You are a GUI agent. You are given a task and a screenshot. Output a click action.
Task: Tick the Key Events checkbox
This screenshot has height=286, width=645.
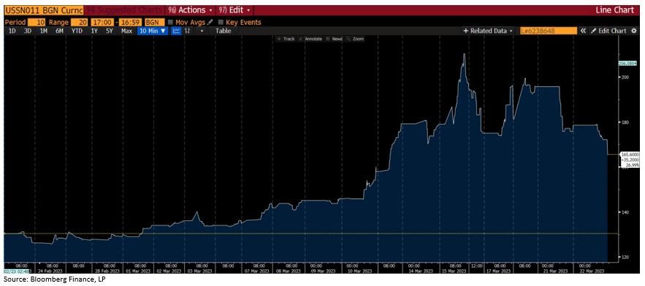pos(221,22)
